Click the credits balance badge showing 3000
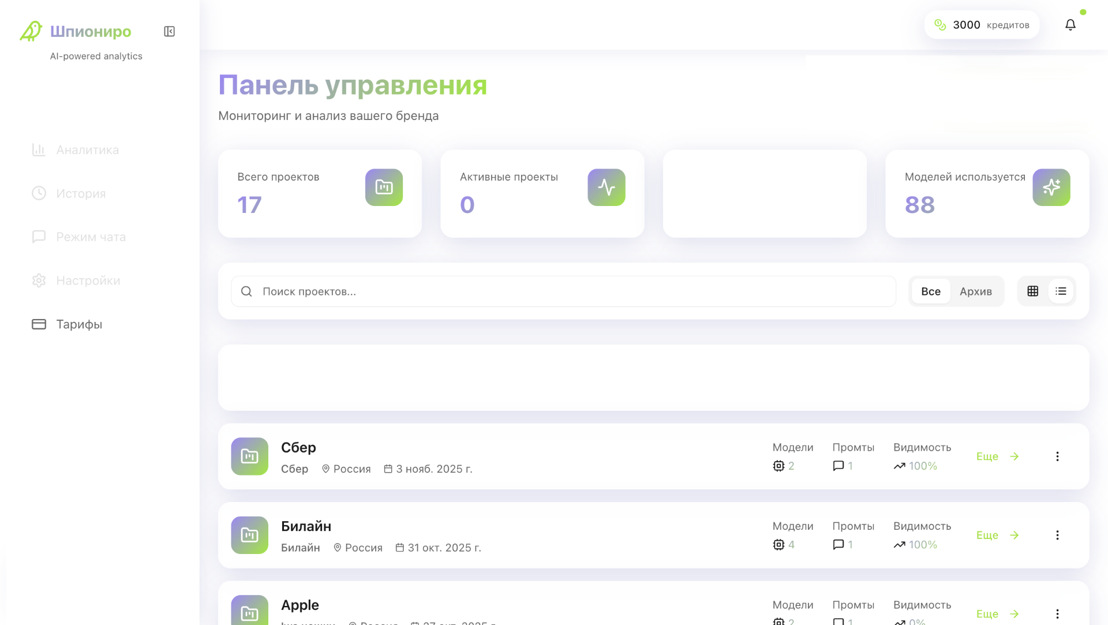This screenshot has width=1108, height=625. click(982, 24)
